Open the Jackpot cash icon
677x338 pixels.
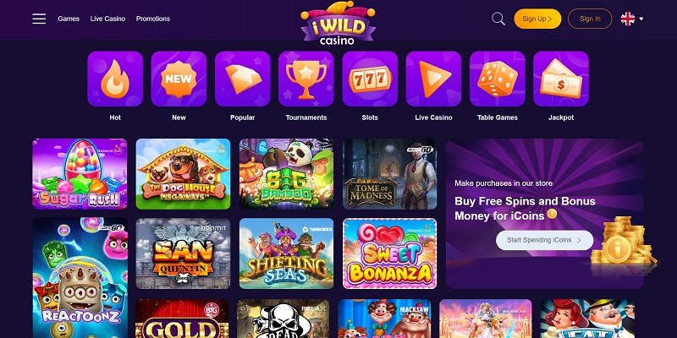(561, 79)
